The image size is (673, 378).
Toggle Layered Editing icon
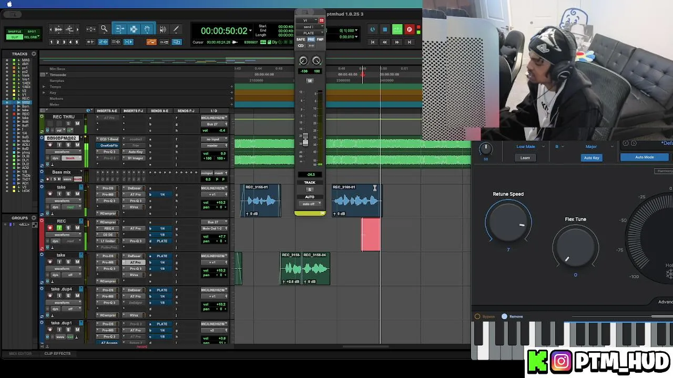(x=177, y=42)
